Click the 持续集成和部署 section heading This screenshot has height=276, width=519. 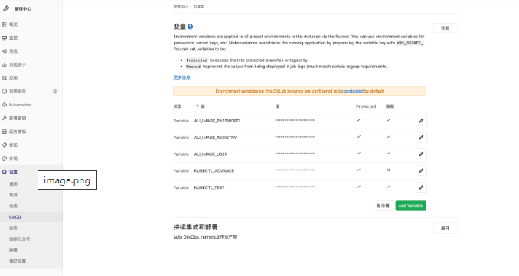pos(196,227)
